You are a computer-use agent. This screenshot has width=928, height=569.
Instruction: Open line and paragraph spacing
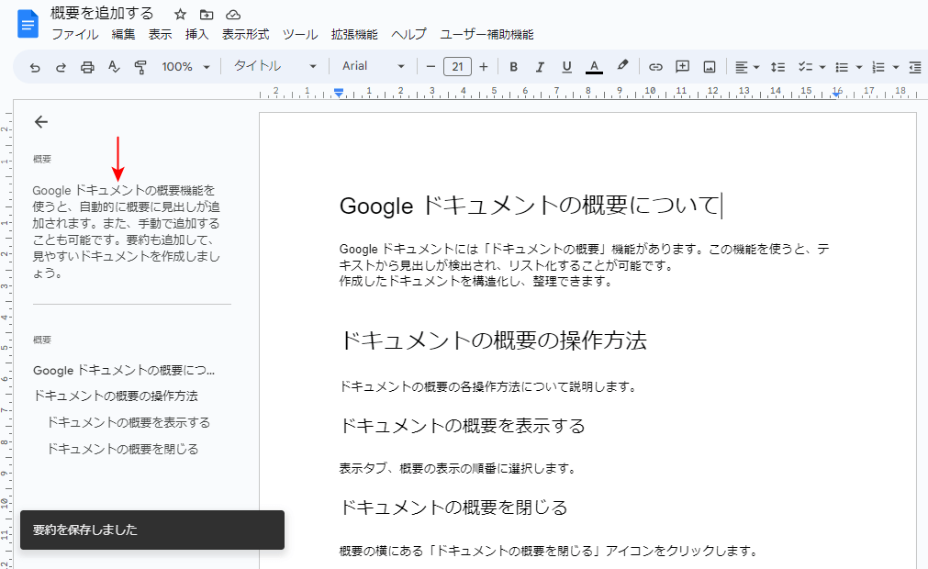pyautogui.click(x=777, y=67)
